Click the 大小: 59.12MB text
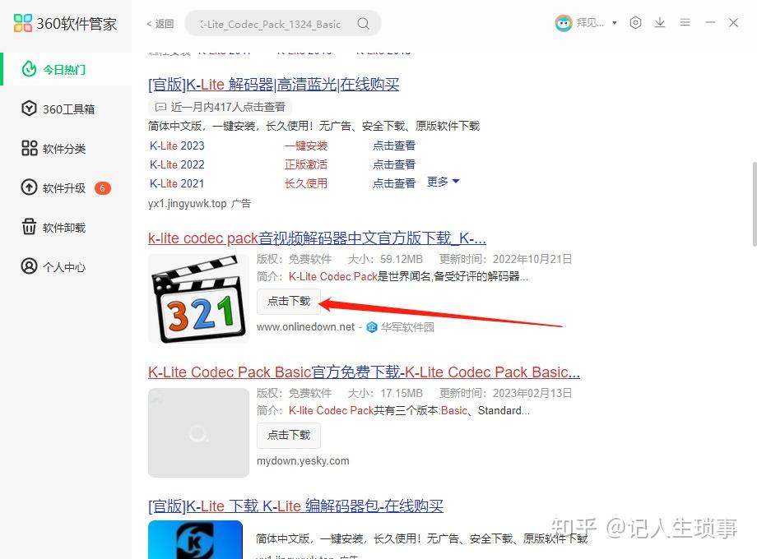 (x=385, y=260)
